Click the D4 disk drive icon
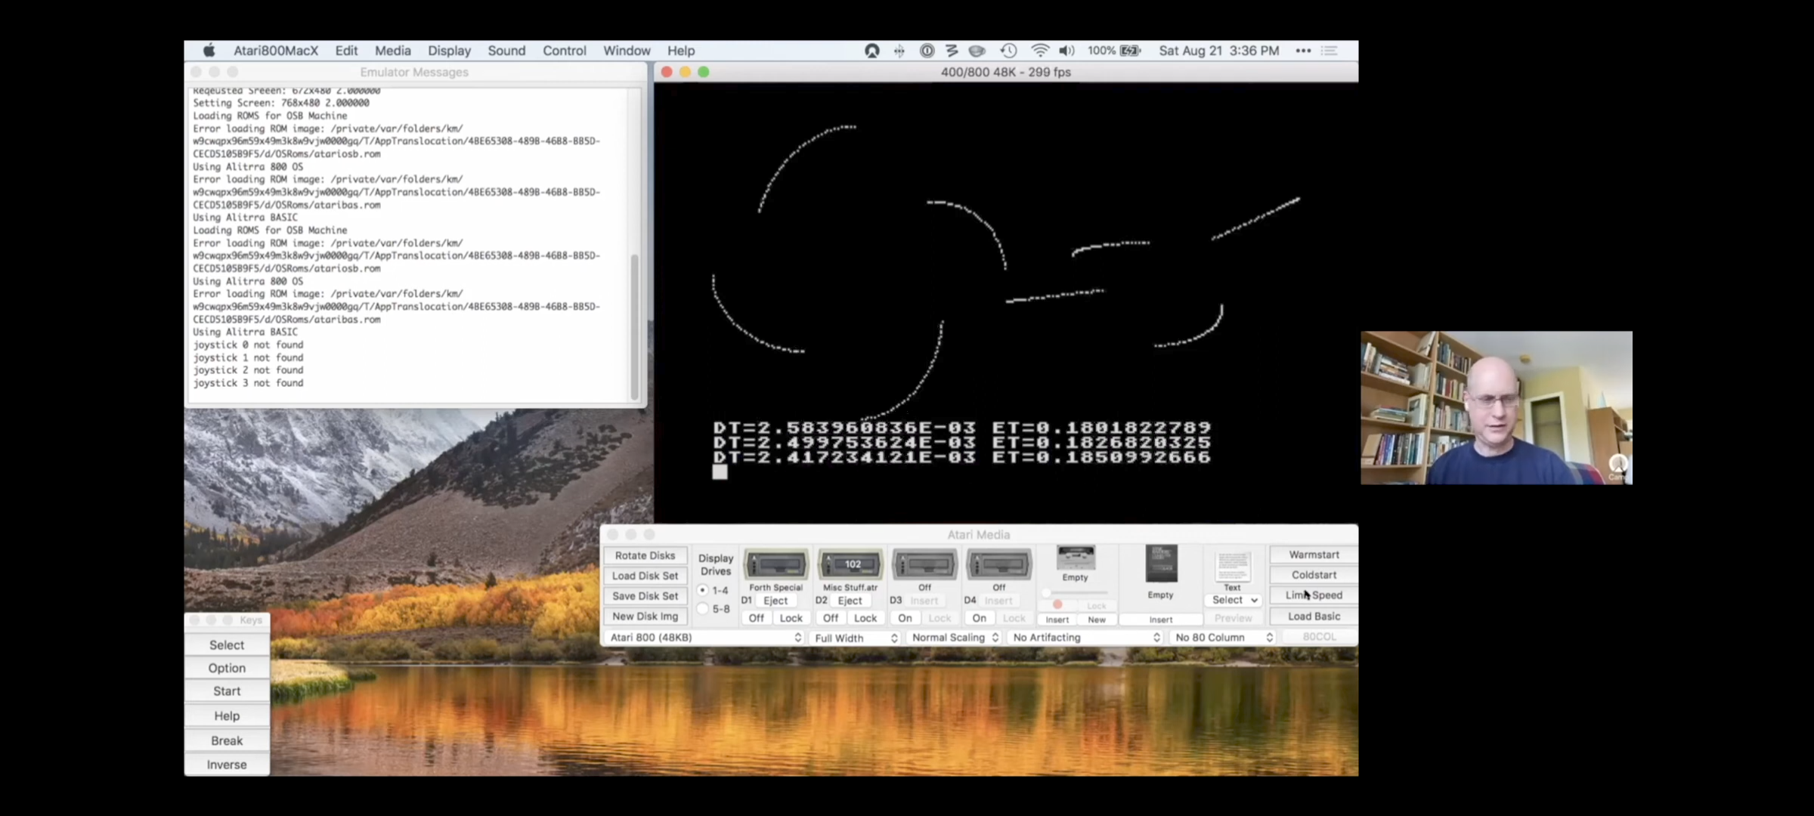1814x816 pixels. pyautogui.click(x=998, y=564)
